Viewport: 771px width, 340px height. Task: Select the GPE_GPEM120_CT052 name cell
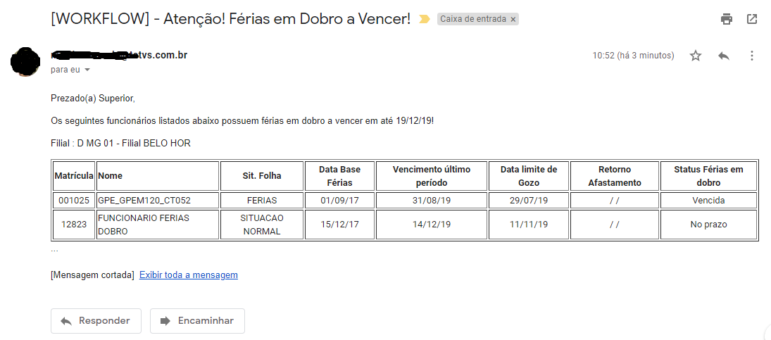tap(144, 201)
